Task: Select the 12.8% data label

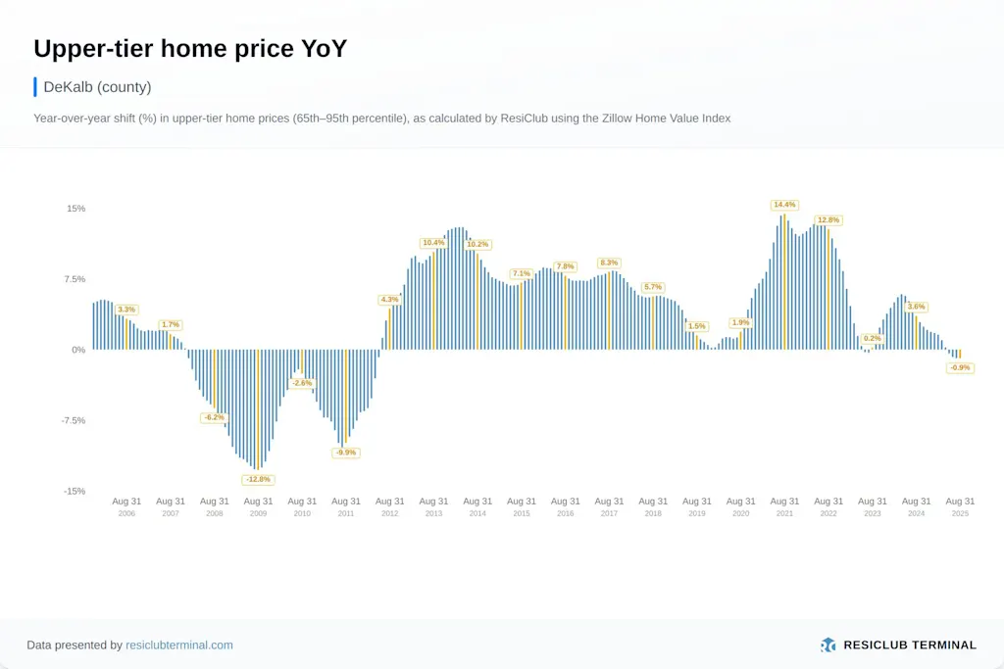Action: click(x=828, y=220)
